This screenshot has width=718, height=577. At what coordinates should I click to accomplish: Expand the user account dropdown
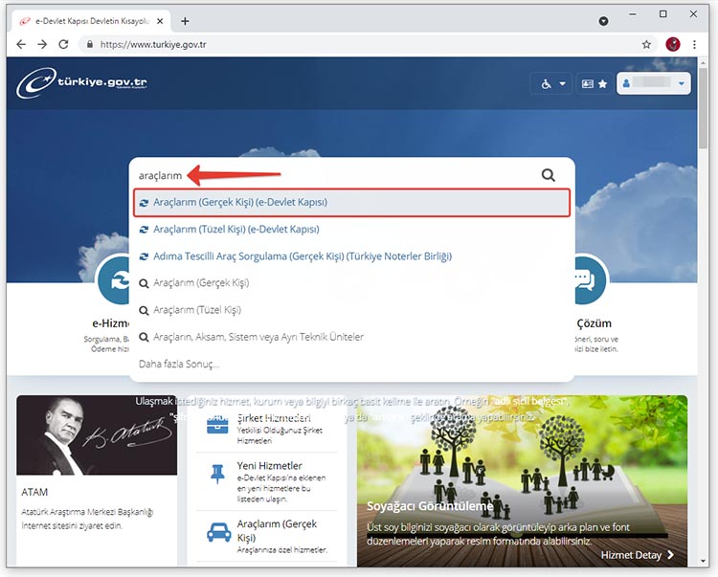654,84
